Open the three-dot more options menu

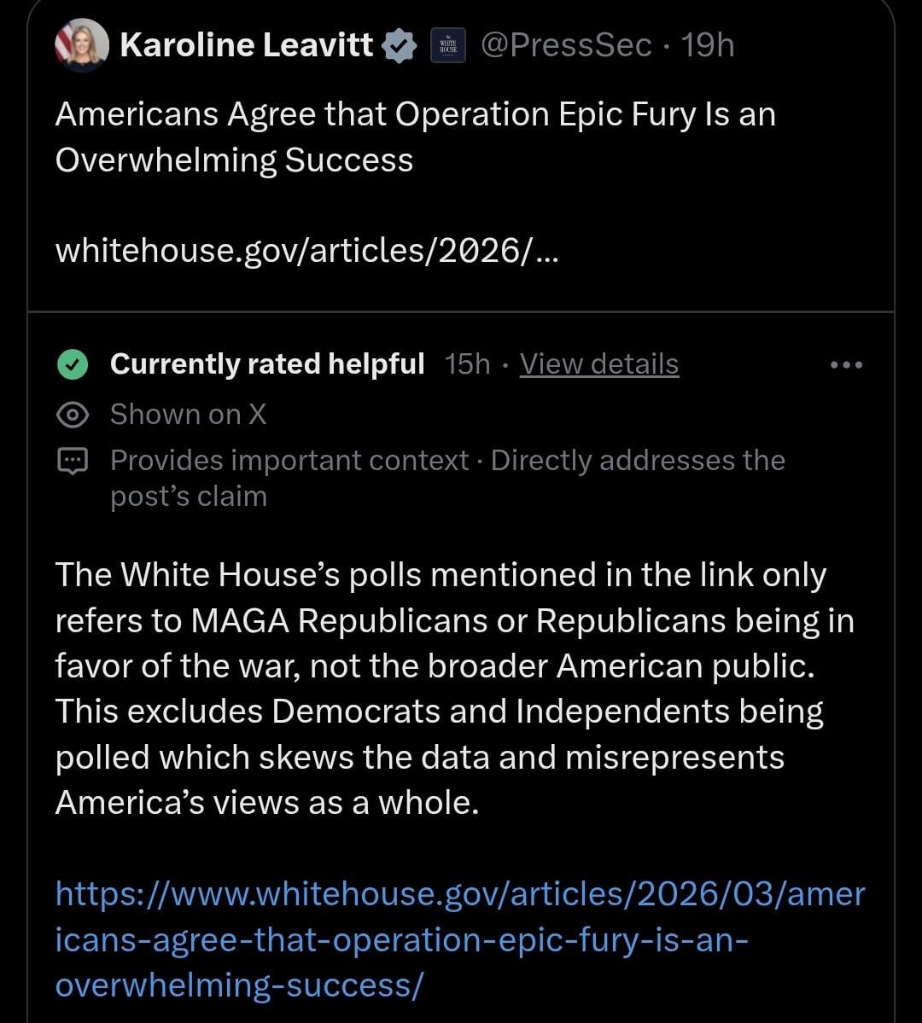coord(847,365)
